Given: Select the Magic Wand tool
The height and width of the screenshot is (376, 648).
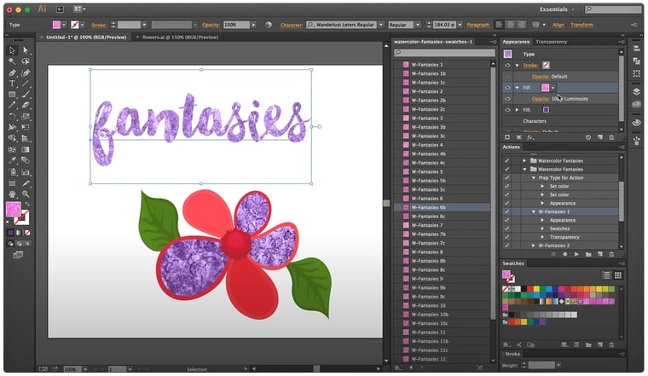Looking at the screenshot, I should [x=12, y=62].
